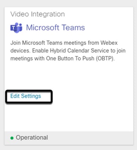Click the (OBTP) abbreviation text

[105, 58]
